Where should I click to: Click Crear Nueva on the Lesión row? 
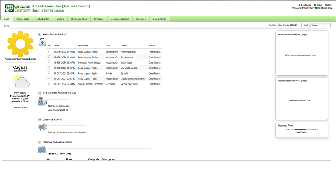154,73
